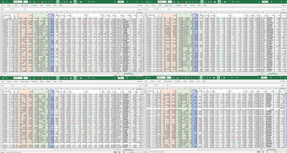Open search magnifier in bottom-left Excel window
287x153 pixels.
coord(115,78)
